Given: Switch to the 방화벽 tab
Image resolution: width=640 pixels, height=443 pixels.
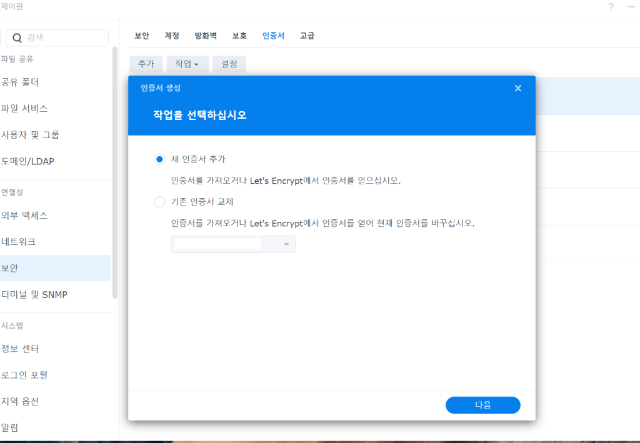Looking at the screenshot, I should [206, 36].
